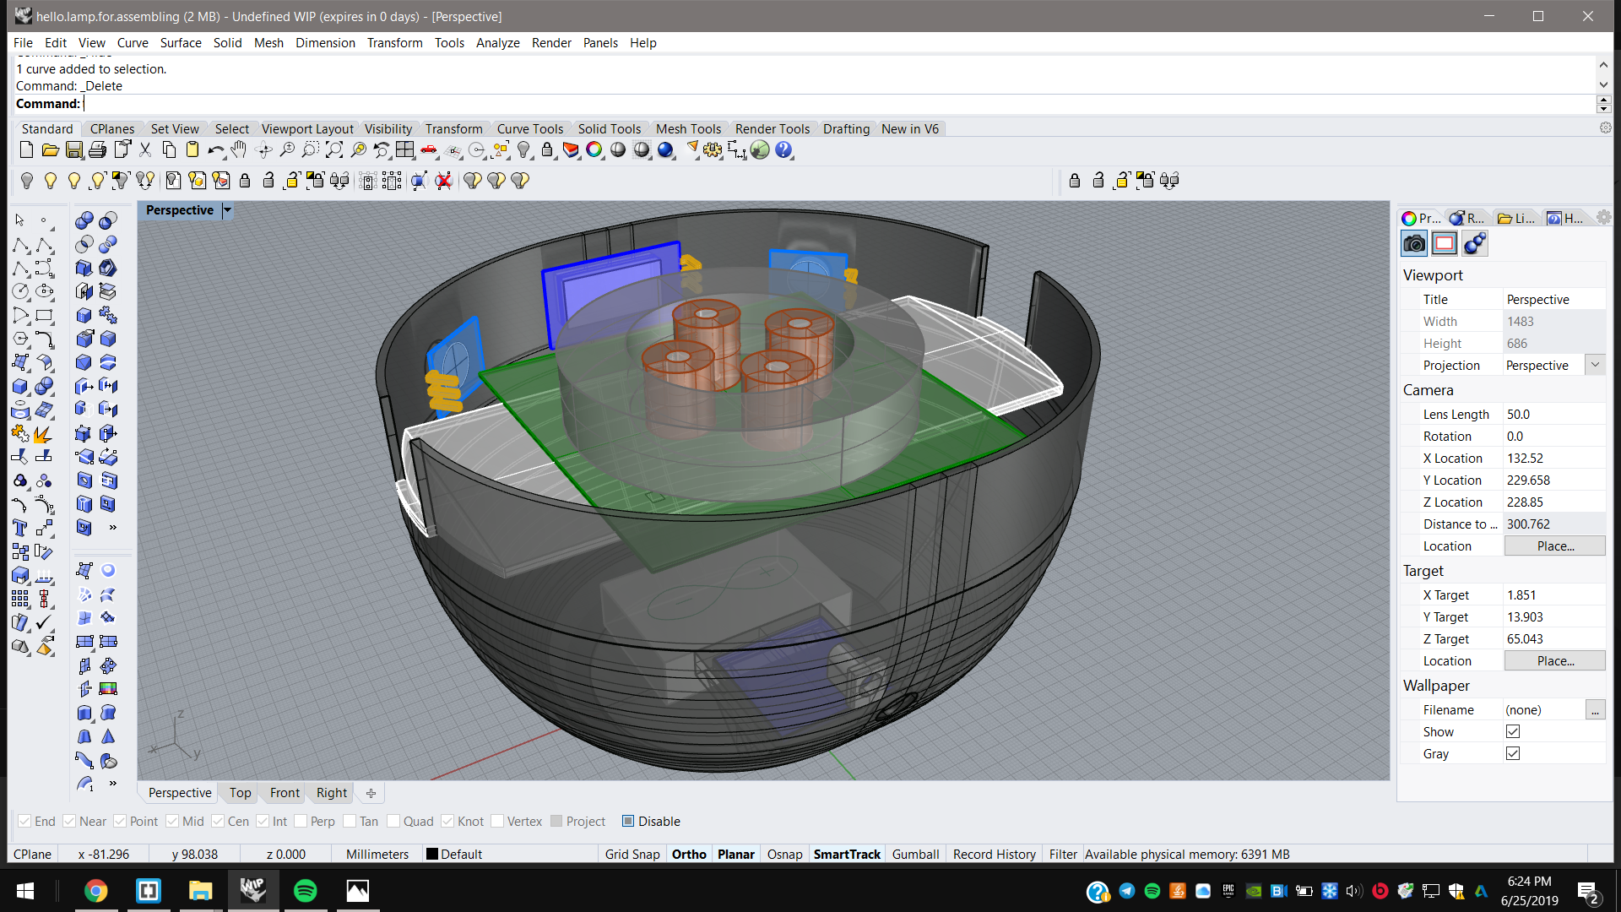
Task: Click the Help question mark icon
Action: click(x=783, y=150)
